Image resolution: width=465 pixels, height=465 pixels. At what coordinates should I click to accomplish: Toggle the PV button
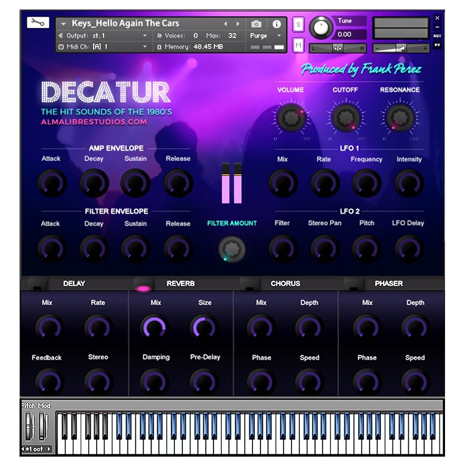click(x=437, y=45)
